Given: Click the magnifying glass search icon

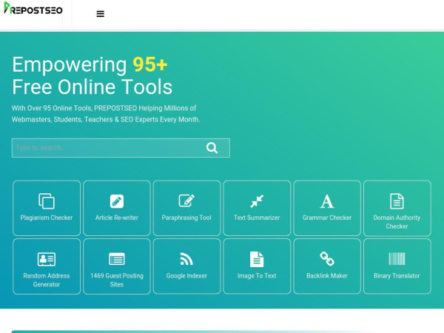Looking at the screenshot, I should 212,148.
